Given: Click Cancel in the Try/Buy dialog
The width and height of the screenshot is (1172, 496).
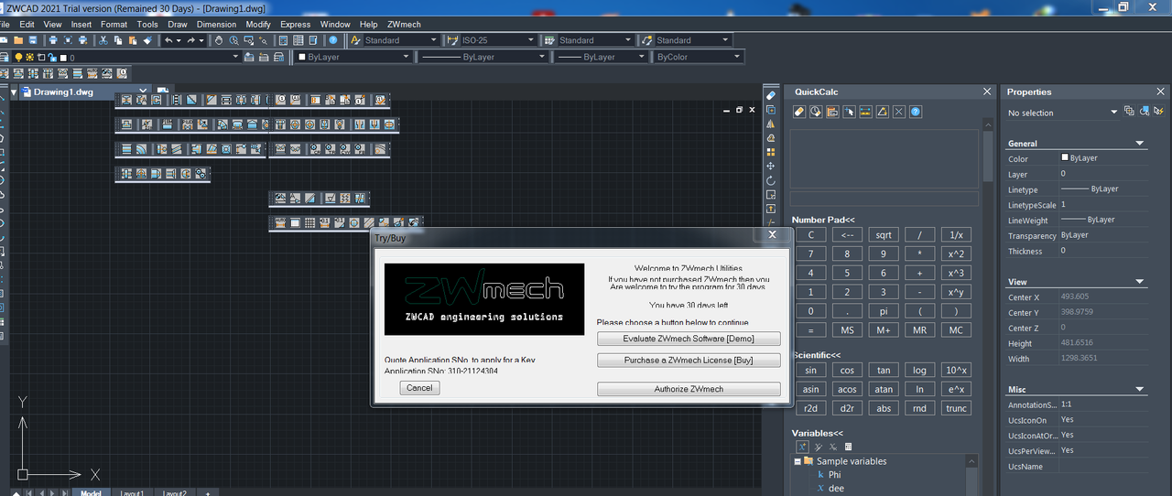Looking at the screenshot, I should click(419, 388).
